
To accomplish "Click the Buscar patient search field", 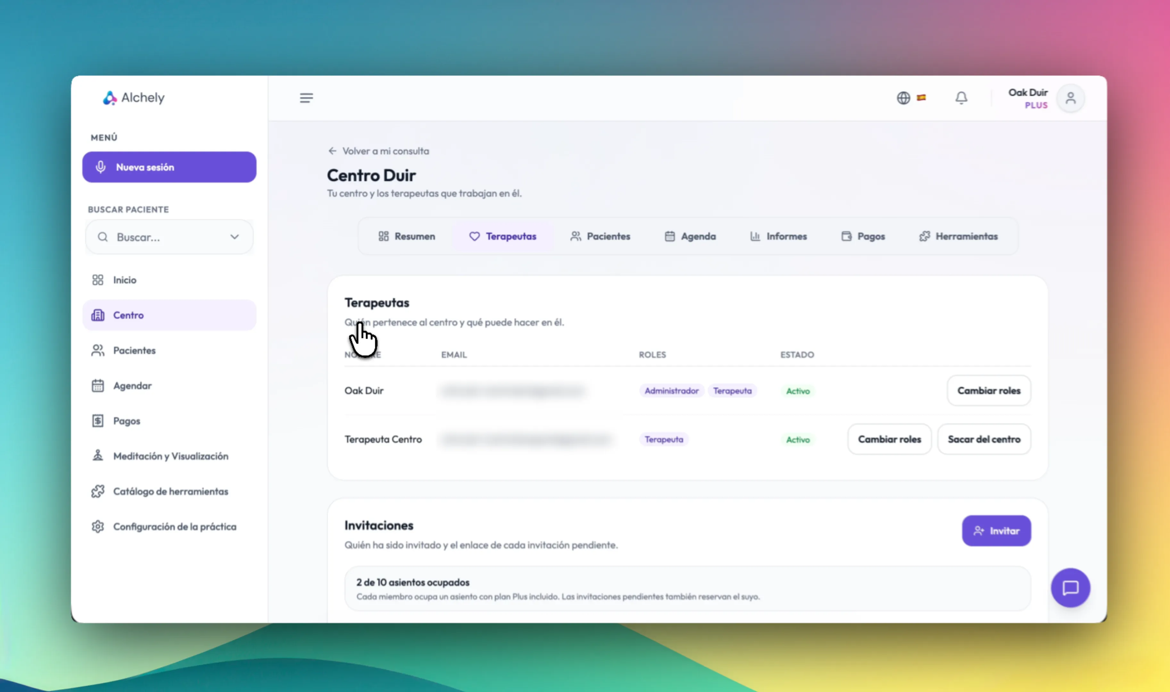I will click(x=169, y=237).
